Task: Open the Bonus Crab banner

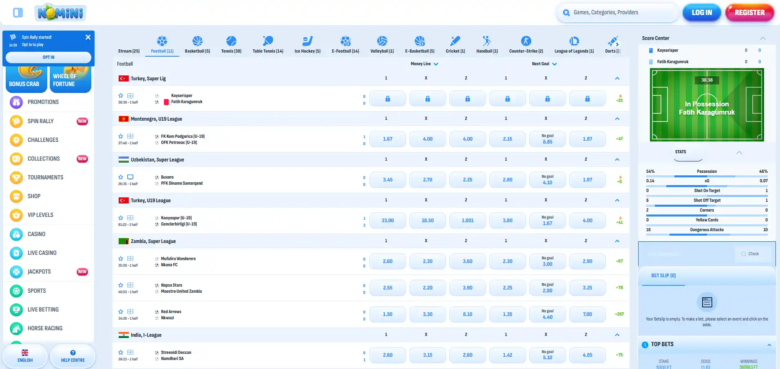Action: (27, 80)
